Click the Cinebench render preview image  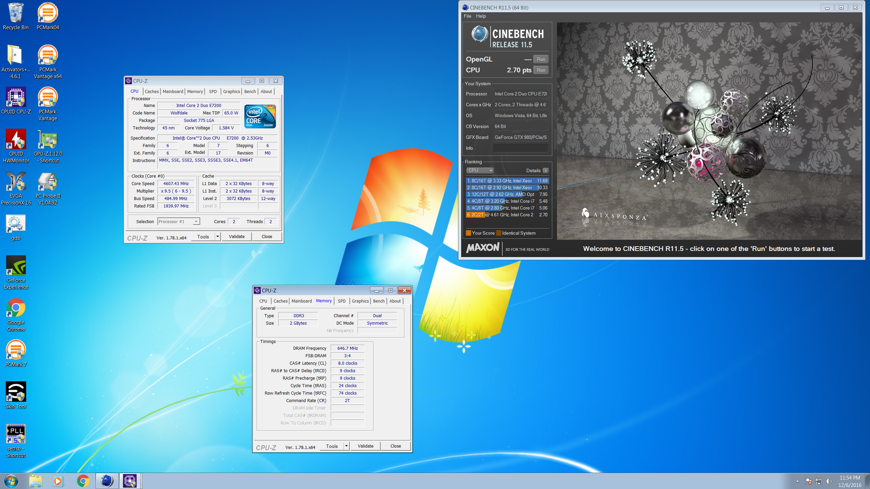point(709,131)
